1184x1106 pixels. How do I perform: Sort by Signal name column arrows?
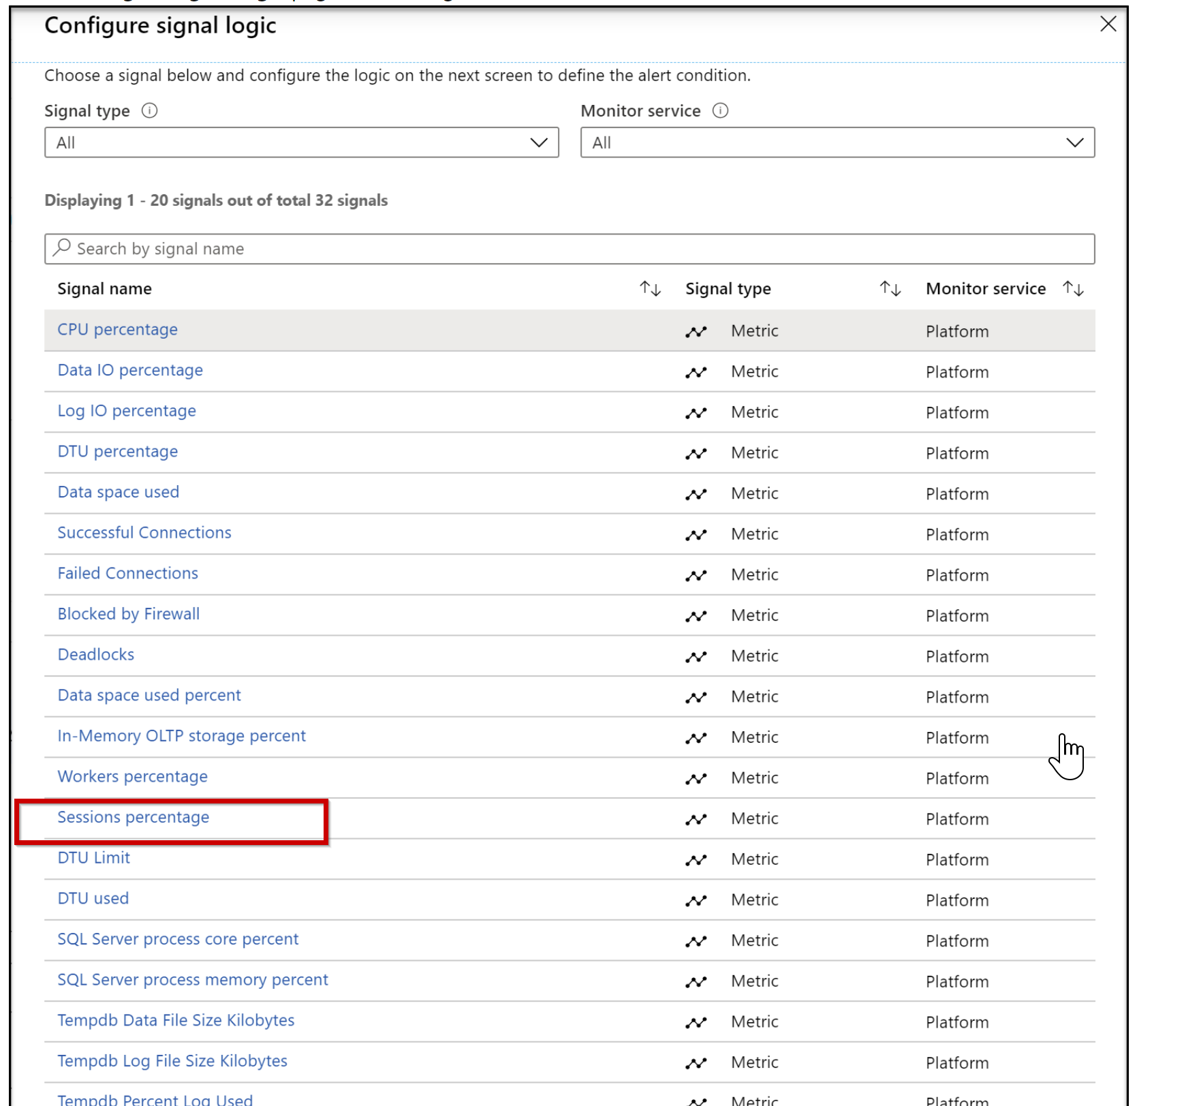650,289
